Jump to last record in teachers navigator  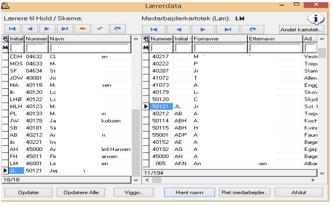pyautogui.click(x=65, y=29)
